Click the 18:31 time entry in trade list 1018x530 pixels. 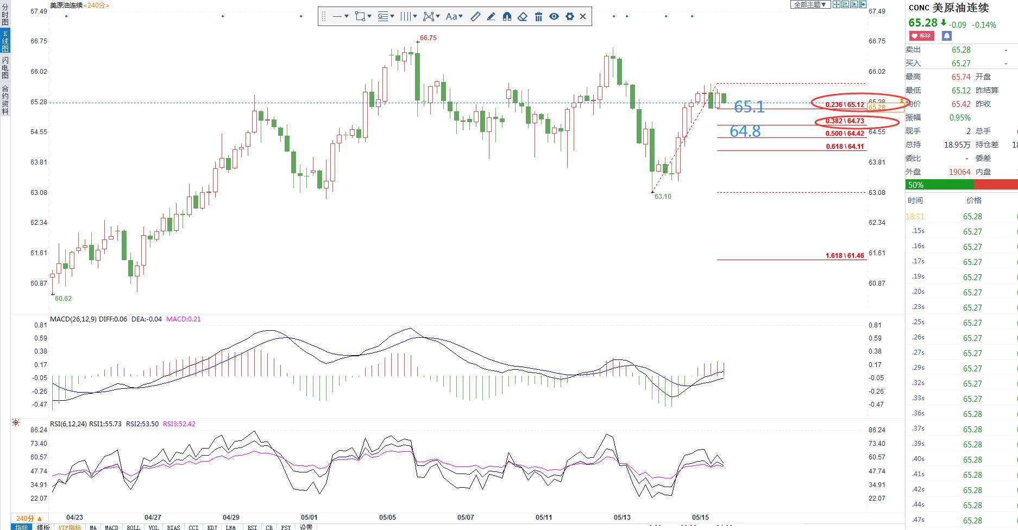[915, 217]
